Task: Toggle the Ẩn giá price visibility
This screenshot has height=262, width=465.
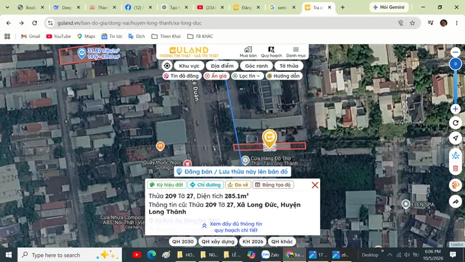Action: tap(216, 76)
